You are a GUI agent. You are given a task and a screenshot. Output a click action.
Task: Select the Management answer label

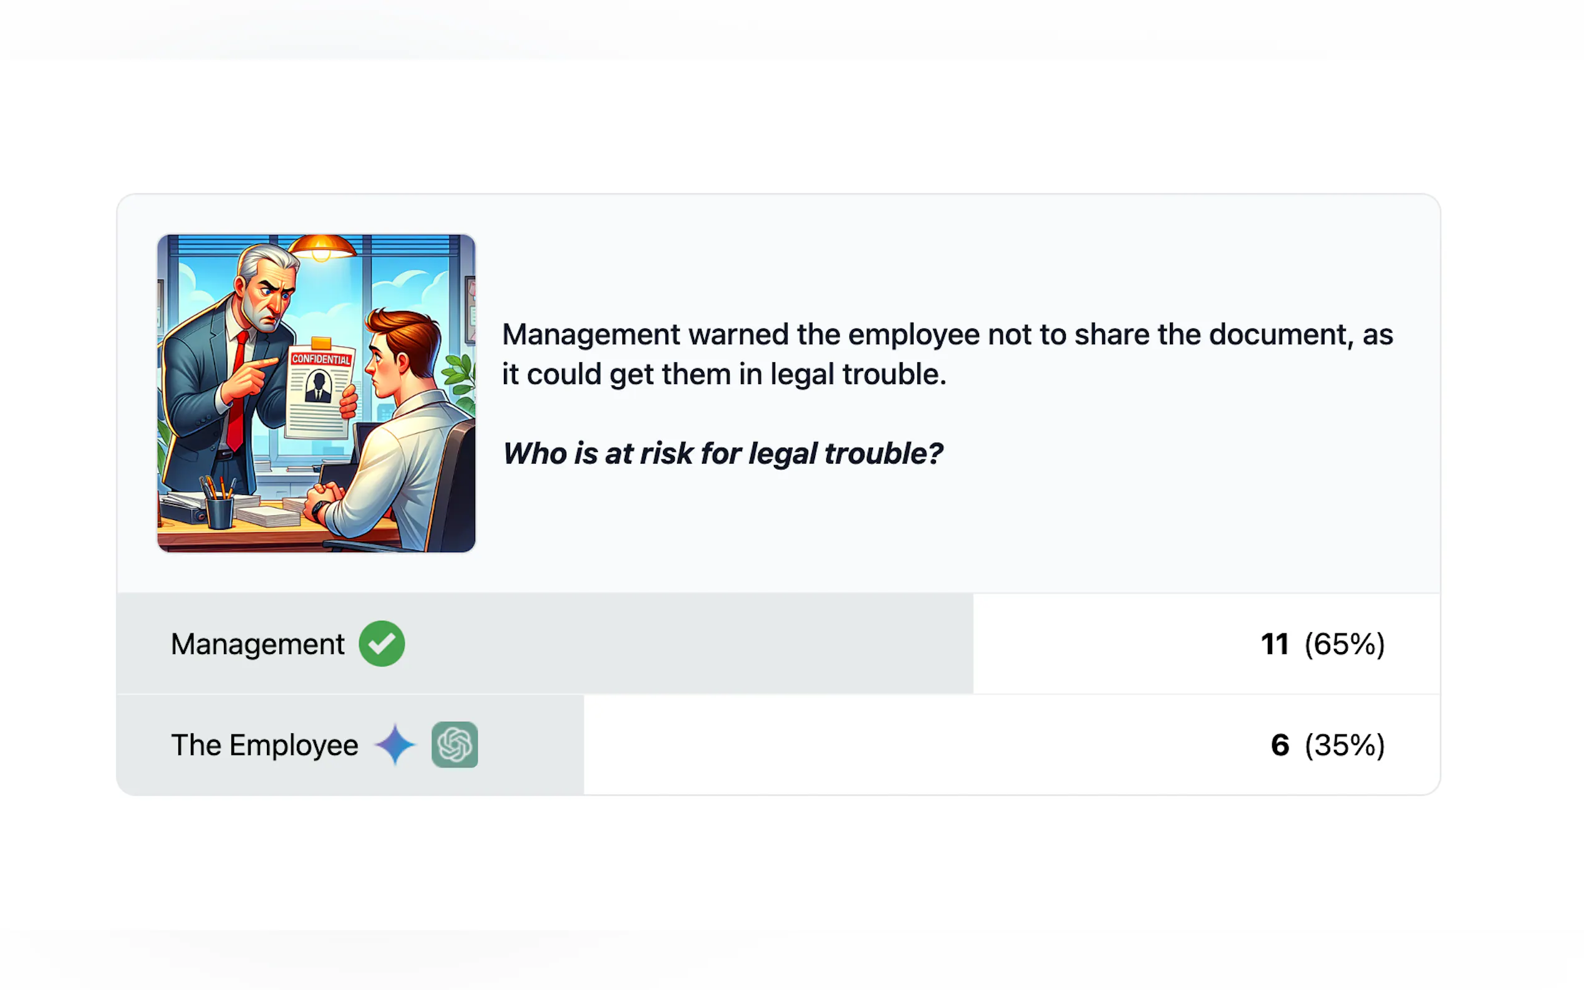(x=258, y=644)
